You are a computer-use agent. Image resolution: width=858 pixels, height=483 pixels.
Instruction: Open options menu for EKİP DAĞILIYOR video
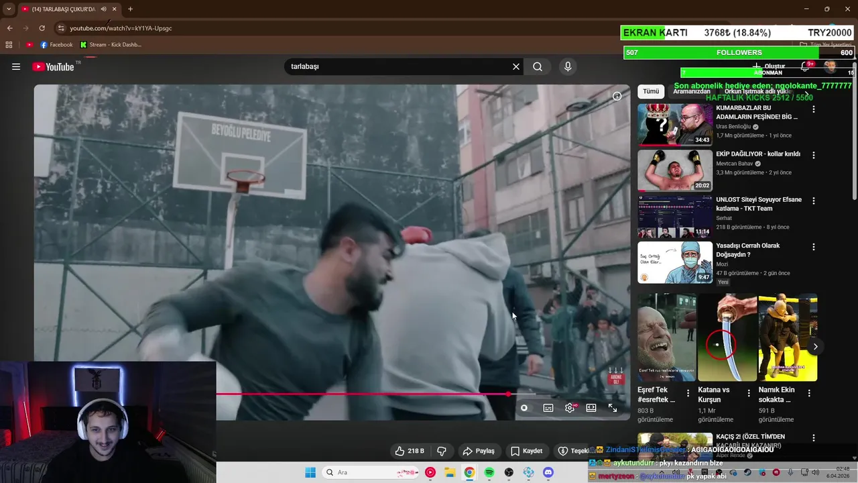click(814, 155)
